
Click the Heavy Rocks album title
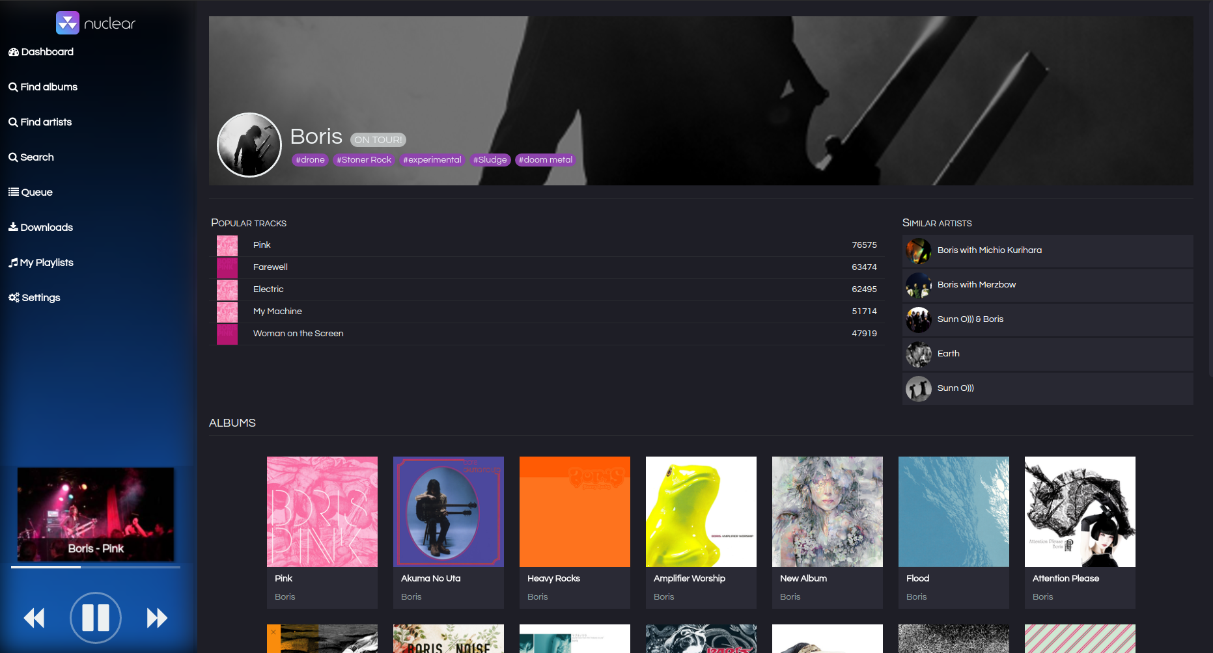[x=553, y=579]
